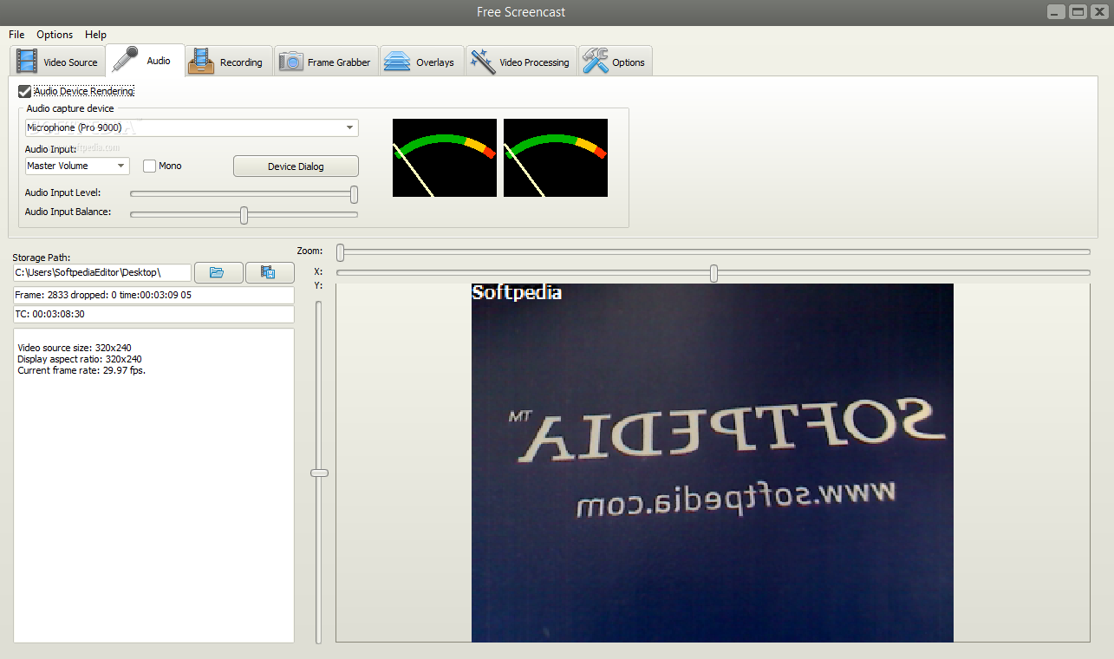The image size is (1114, 659).
Task: Click the right audio level VU meter
Action: 556,158
